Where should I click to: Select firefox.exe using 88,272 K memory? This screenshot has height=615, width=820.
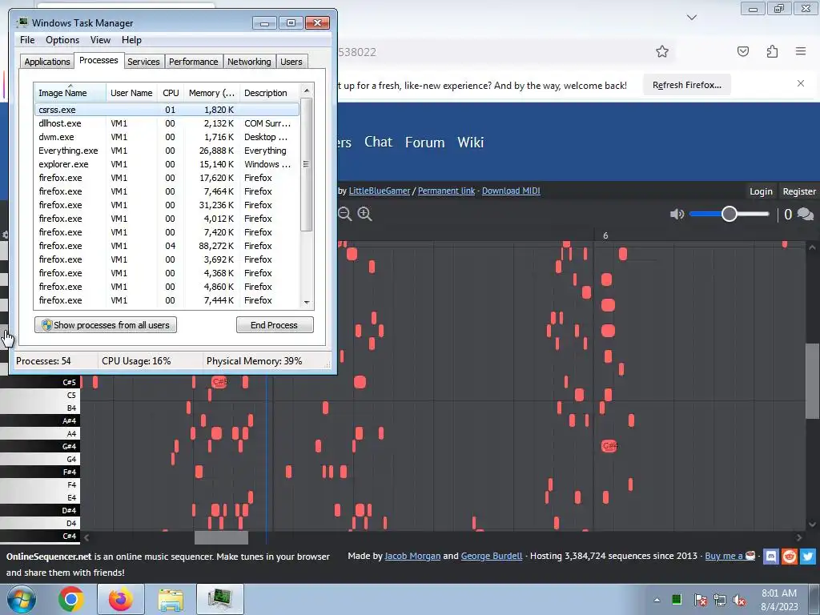coord(167,246)
